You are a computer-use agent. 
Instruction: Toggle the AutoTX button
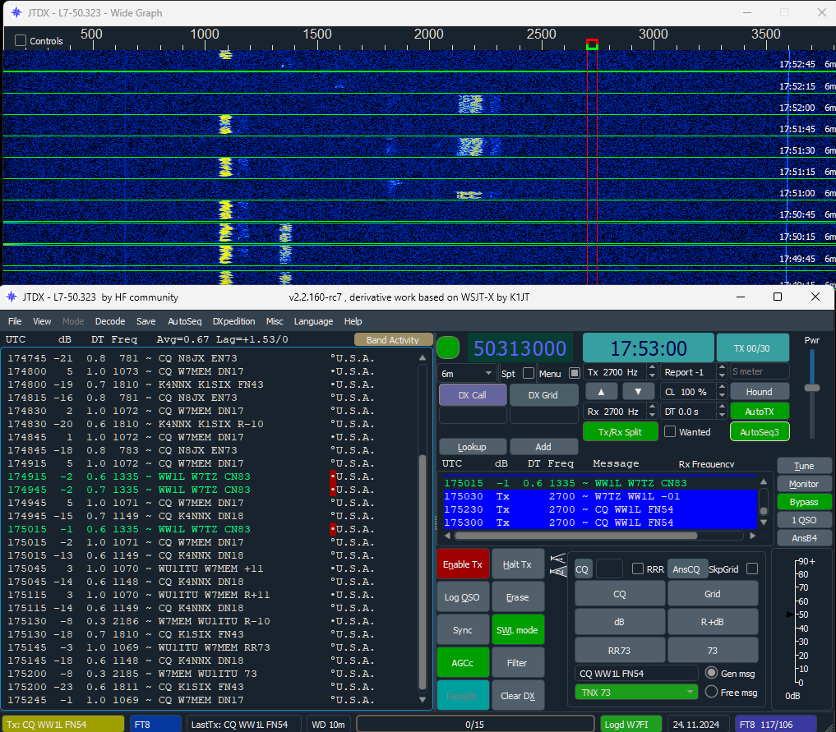tap(760, 412)
